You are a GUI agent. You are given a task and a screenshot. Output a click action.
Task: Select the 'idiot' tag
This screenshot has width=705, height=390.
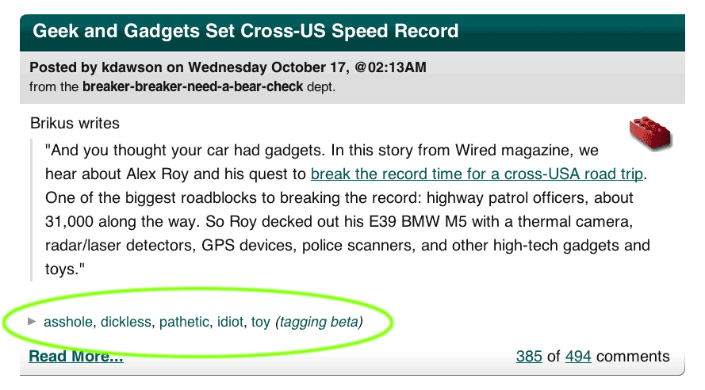point(230,322)
